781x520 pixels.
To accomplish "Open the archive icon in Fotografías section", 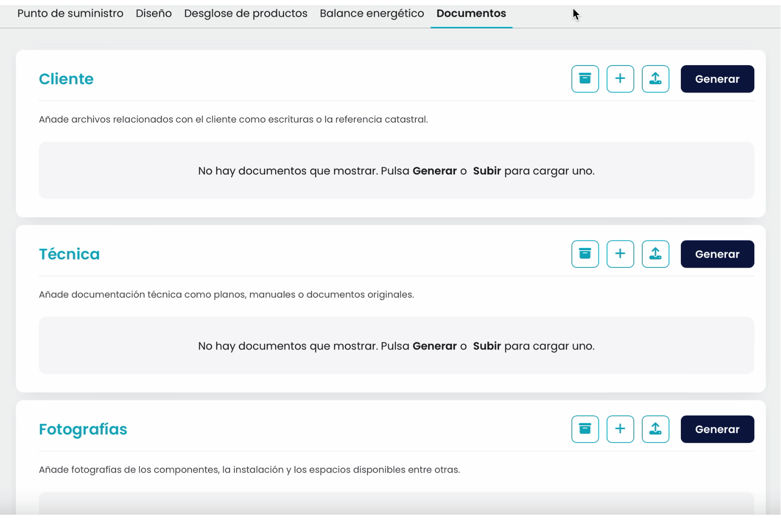I will point(585,429).
